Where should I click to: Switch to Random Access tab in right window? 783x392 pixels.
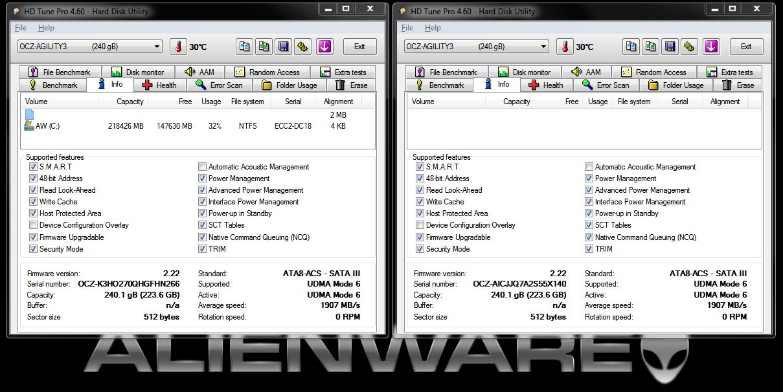654,72
